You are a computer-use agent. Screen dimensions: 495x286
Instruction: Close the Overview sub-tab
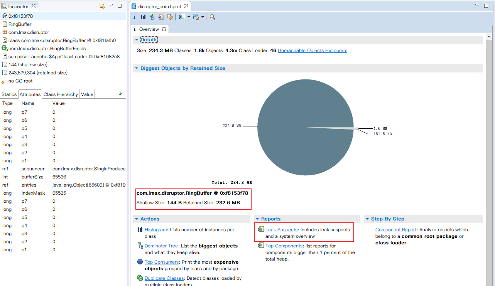[x=164, y=29]
